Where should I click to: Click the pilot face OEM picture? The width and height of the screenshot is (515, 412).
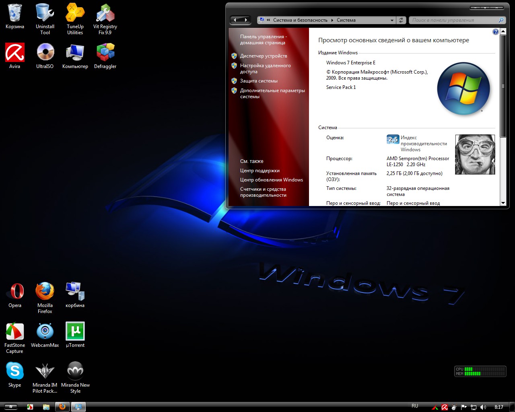pyautogui.click(x=475, y=154)
